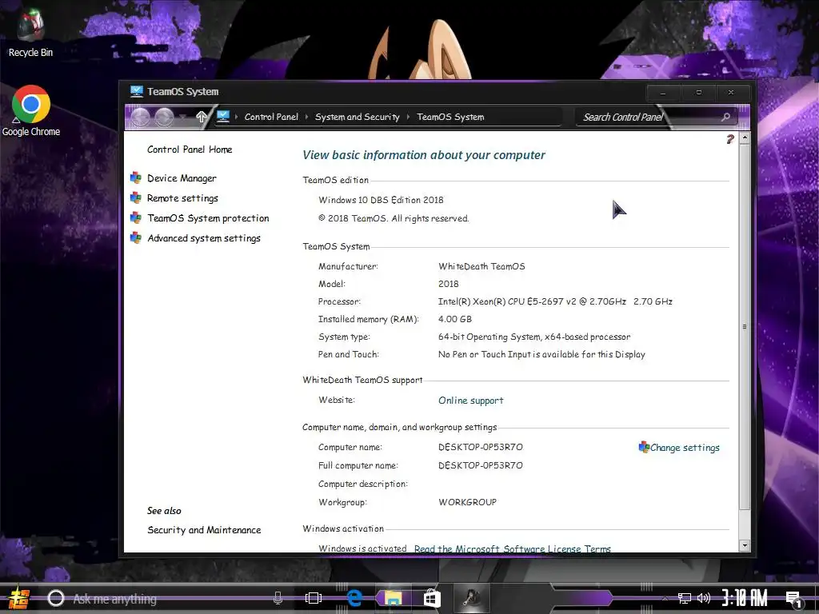Select TeamOS System breadcrumb item
This screenshot has width=819, height=614.
[x=450, y=117]
